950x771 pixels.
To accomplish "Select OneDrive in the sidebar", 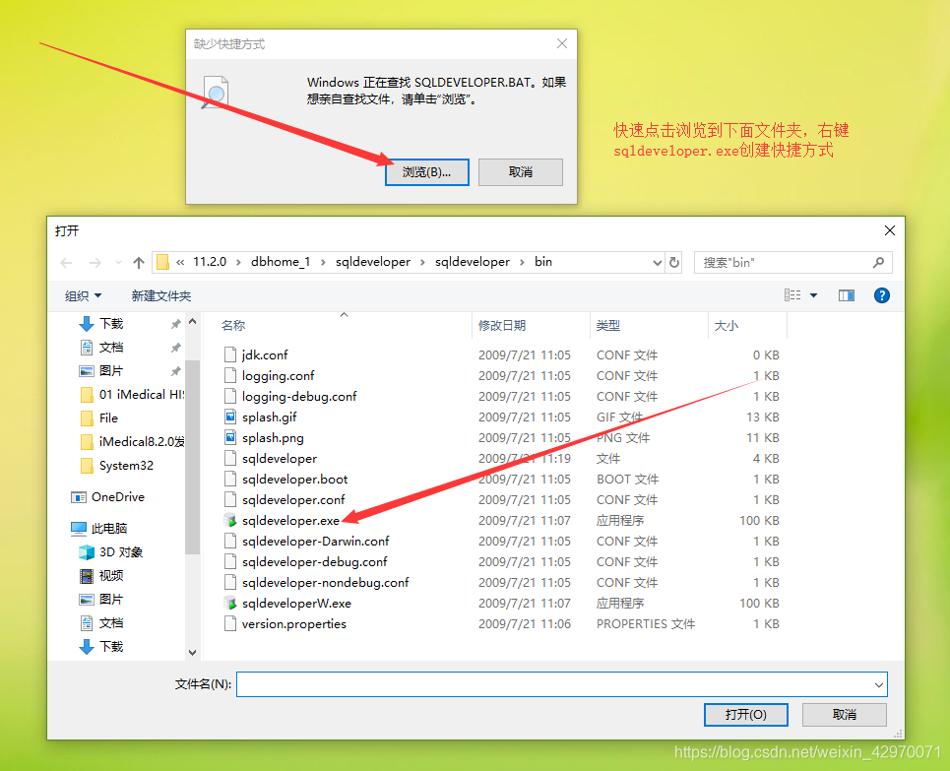I will click(108, 497).
